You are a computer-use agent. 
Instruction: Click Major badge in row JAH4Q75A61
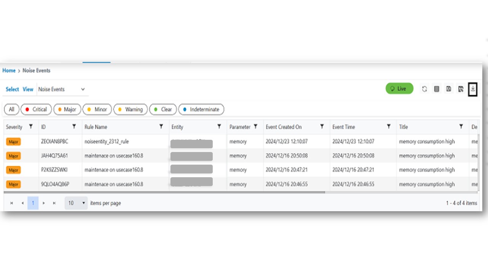(13, 156)
